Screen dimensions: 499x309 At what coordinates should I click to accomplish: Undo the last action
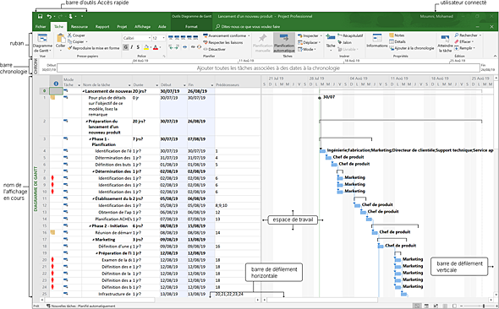click(x=49, y=16)
